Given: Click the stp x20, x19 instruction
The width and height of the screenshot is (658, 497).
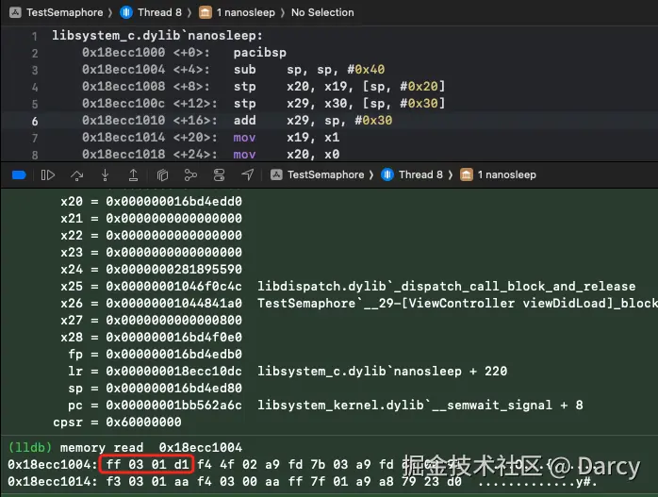Looking at the screenshot, I should pos(339,87).
